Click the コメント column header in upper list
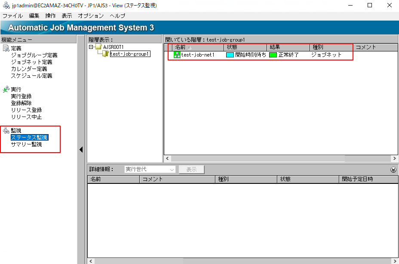The width and height of the screenshot is (399, 264). coord(375,47)
